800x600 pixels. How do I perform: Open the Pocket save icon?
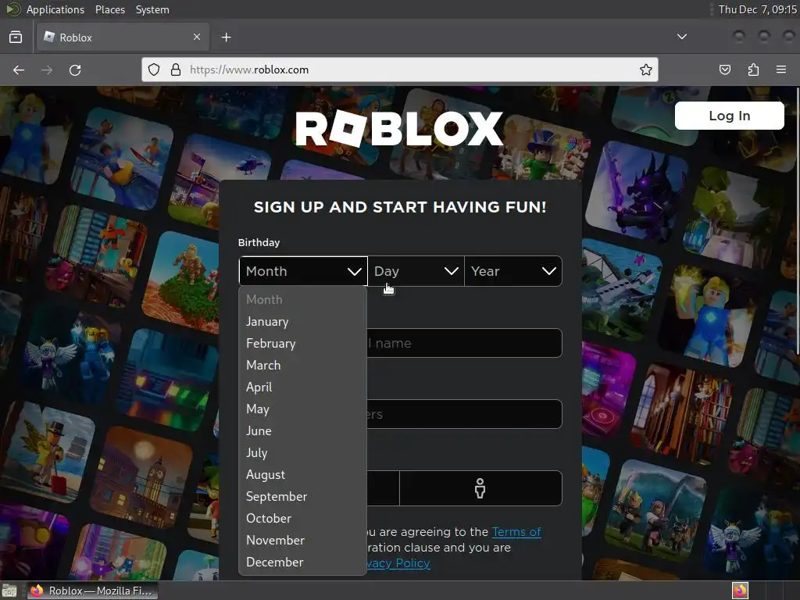click(725, 70)
